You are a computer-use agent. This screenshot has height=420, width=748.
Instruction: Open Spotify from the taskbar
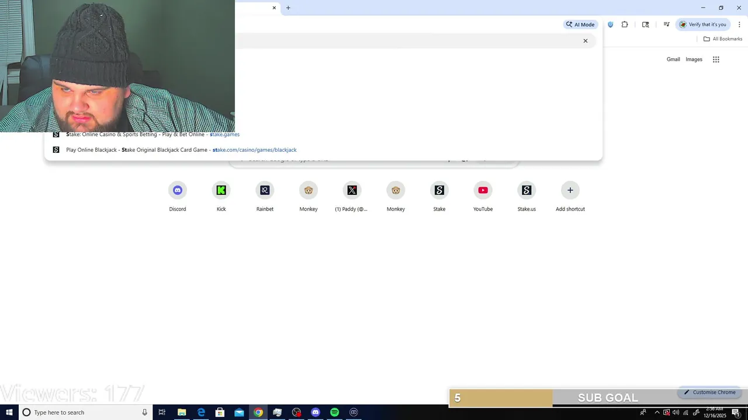(334, 412)
